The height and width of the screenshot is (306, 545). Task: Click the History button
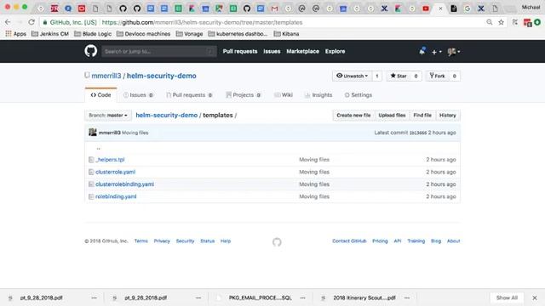tap(448, 116)
